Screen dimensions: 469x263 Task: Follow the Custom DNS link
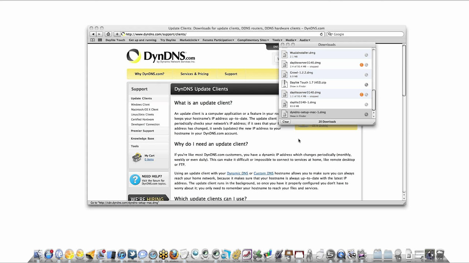[263, 173]
